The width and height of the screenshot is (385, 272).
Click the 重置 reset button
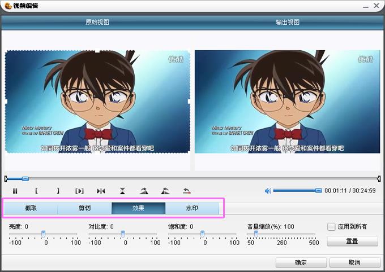[x=352, y=241]
